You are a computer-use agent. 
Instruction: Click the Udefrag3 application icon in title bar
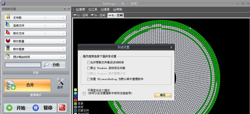click(3, 3)
